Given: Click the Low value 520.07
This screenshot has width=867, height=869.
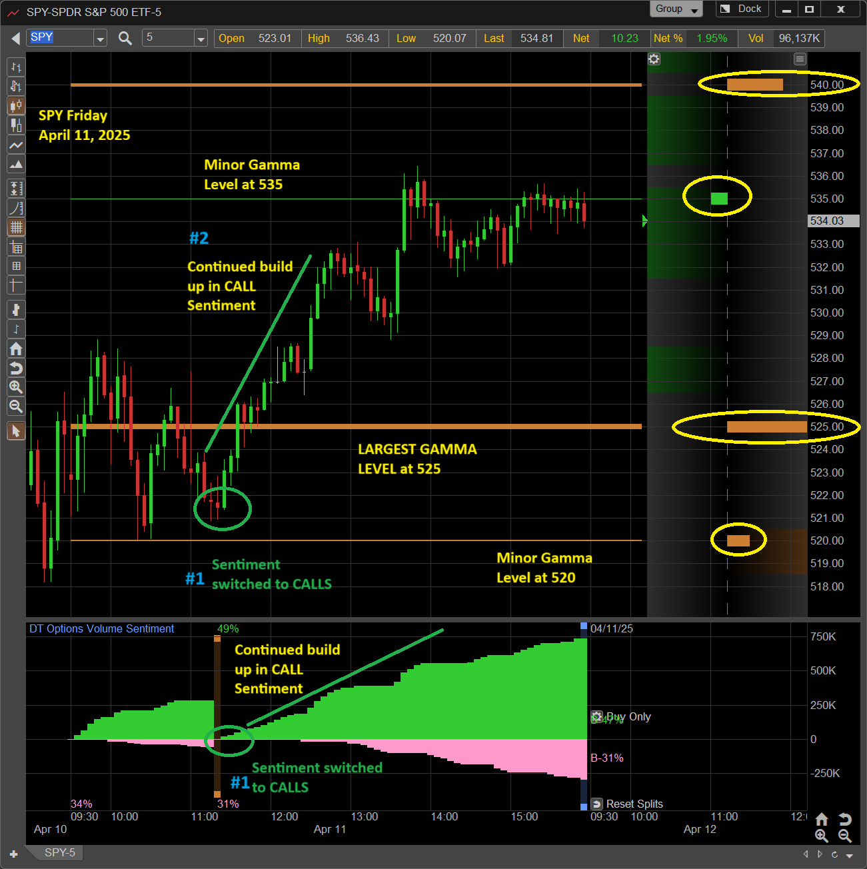Looking at the screenshot, I should (449, 38).
